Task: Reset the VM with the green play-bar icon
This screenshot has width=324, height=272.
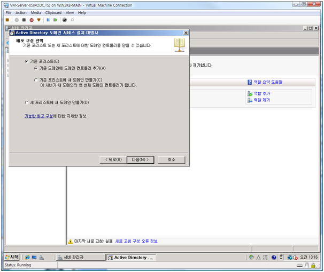Action: click(x=56, y=20)
